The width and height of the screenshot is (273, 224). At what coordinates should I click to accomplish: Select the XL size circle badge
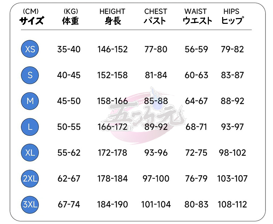pyautogui.click(x=30, y=153)
